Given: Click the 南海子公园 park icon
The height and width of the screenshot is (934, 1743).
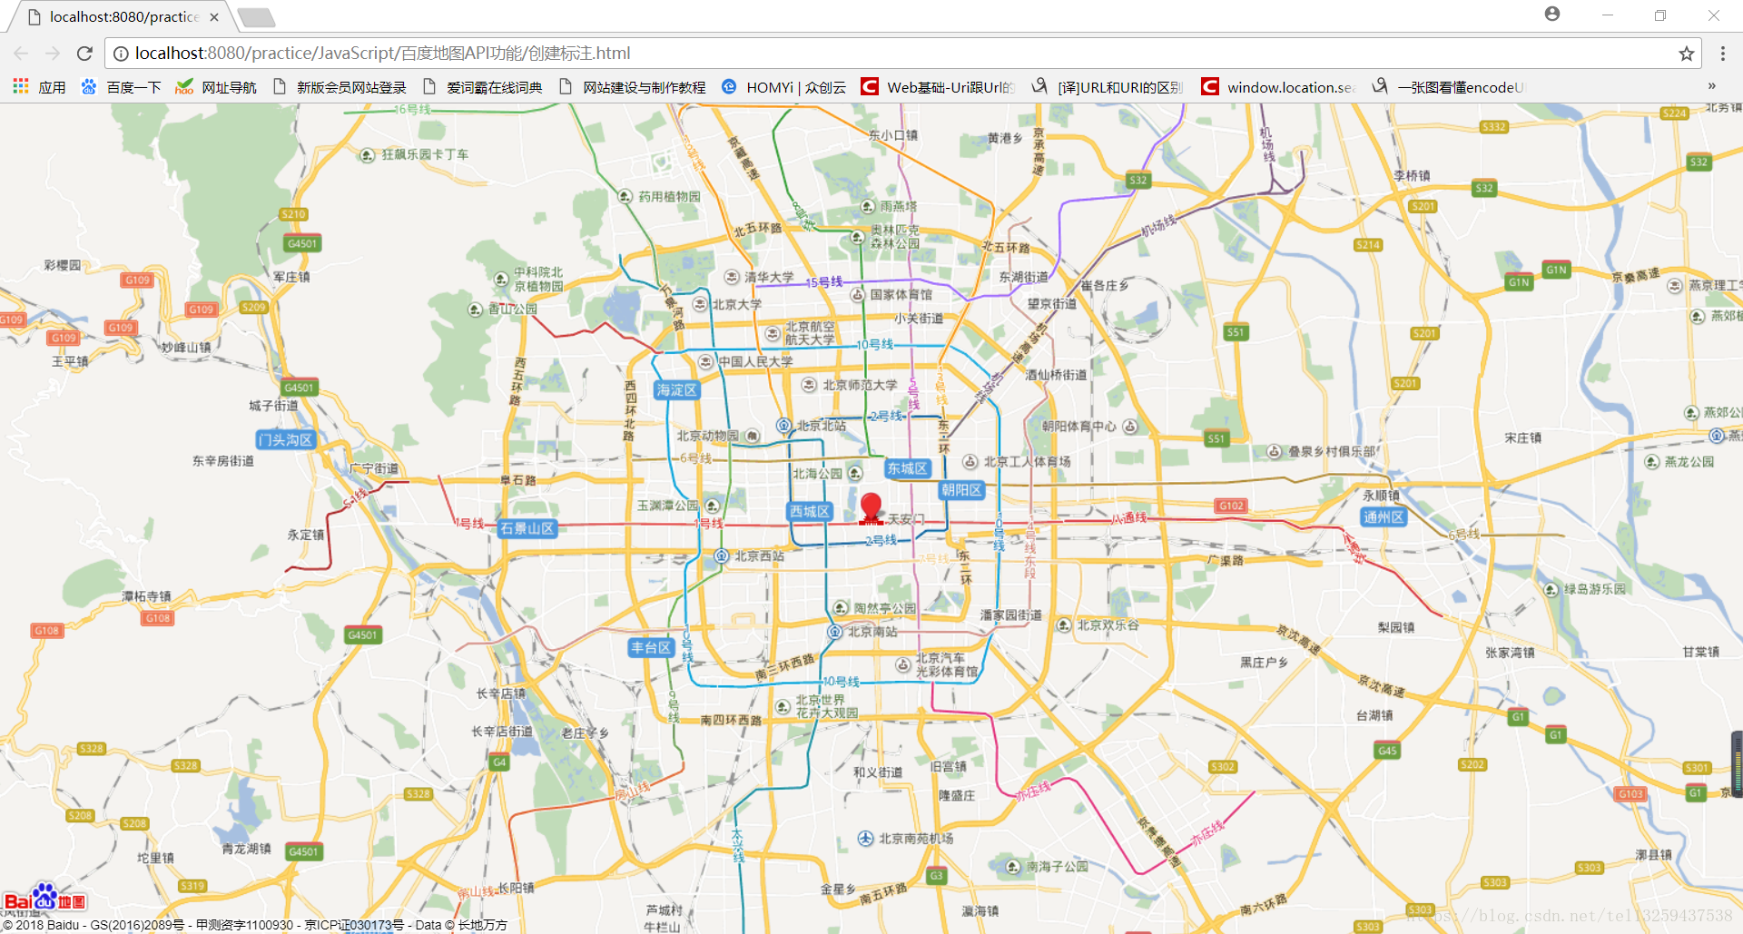Looking at the screenshot, I should point(1013,867).
